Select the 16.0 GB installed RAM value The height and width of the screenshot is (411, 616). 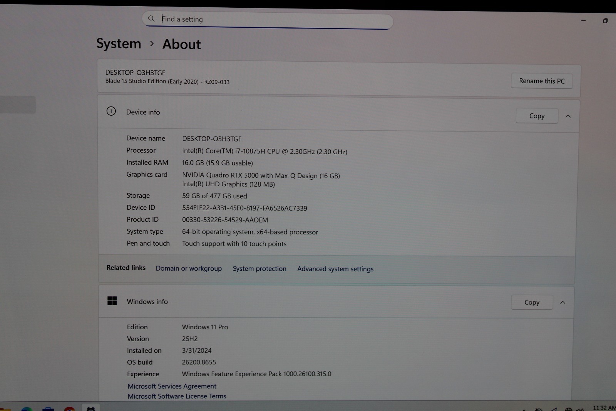tap(217, 163)
